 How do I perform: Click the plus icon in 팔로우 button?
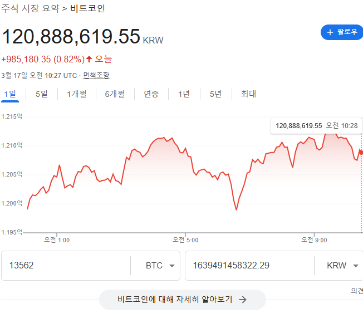[330, 32]
